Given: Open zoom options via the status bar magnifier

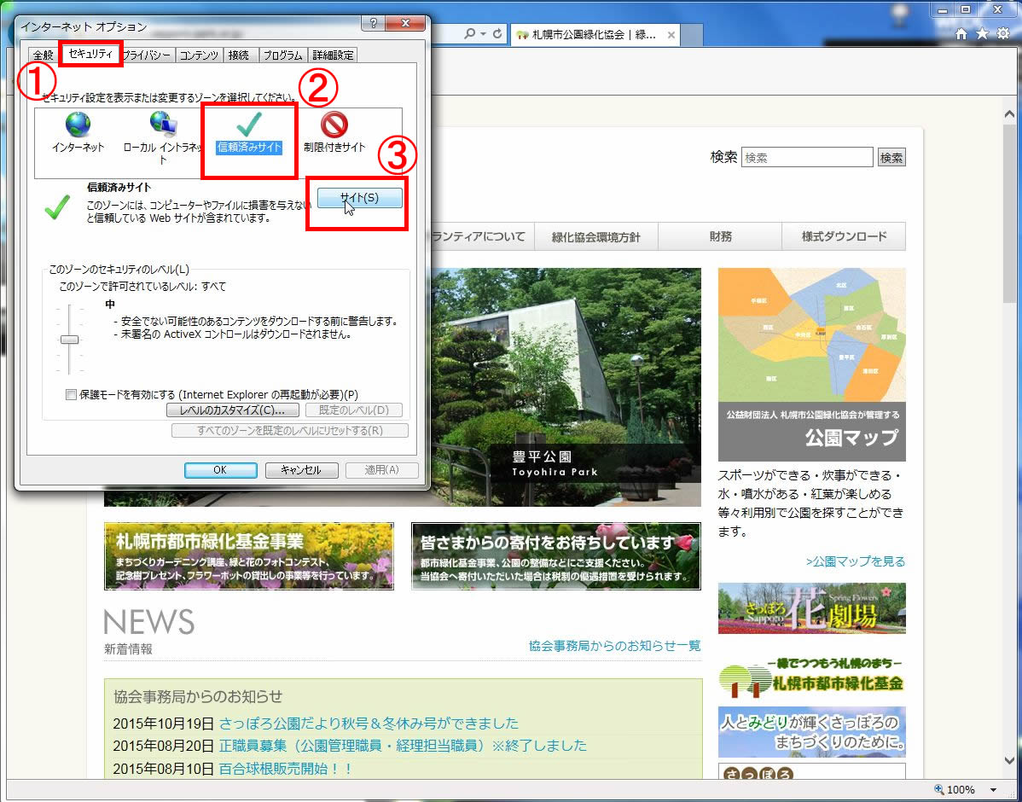Looking at the screenshot, I should (x=938, y=789).
